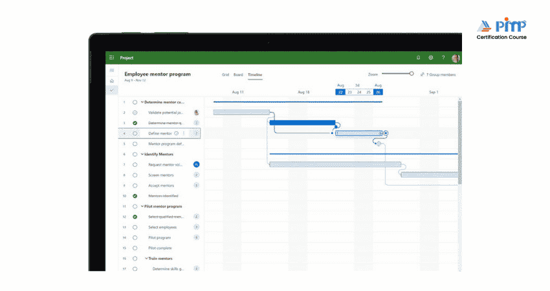Select the solid blue Gantt task bar
The height and width of the screenshot is (291, 550).
pyautogui.click(x=302, y=123)
